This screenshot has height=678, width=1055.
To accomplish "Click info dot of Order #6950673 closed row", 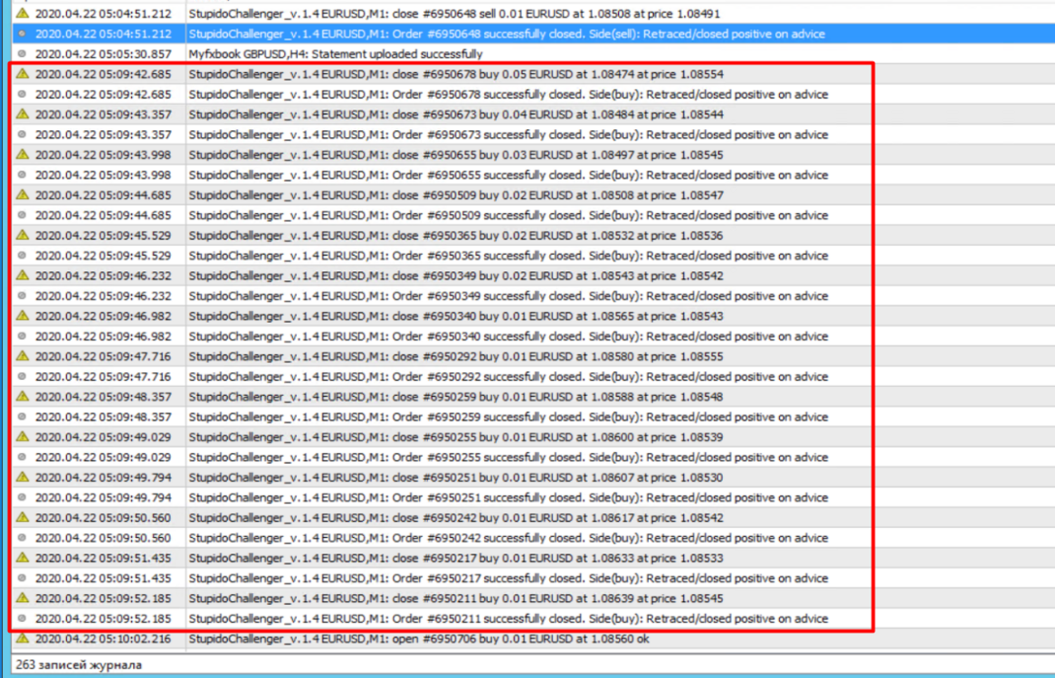I will 23,135.
